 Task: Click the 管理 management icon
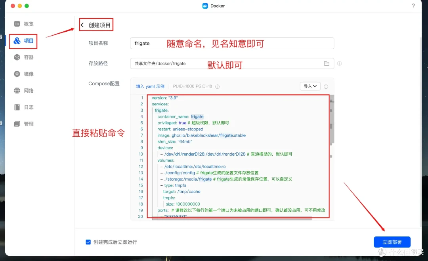[17, 124]
